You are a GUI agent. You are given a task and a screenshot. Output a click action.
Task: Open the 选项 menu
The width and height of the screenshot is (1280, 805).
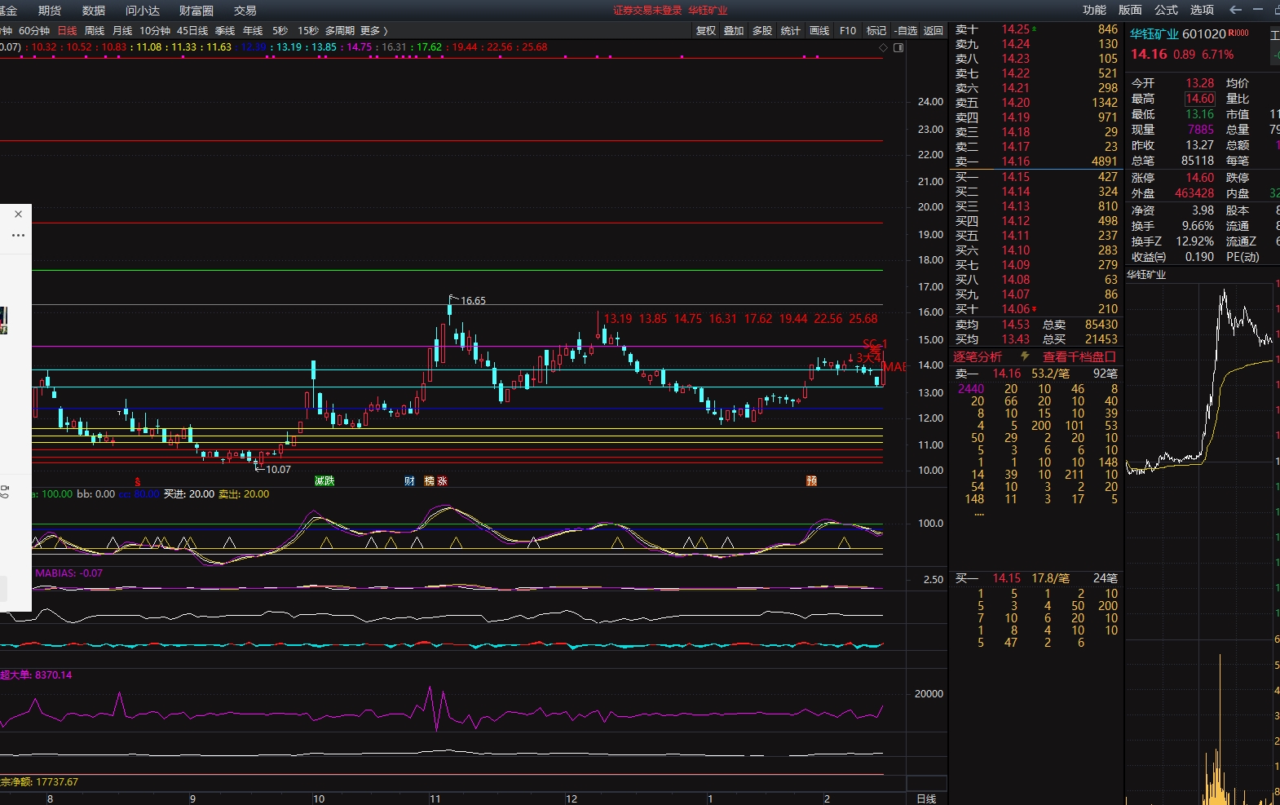tap(1202, 10)
